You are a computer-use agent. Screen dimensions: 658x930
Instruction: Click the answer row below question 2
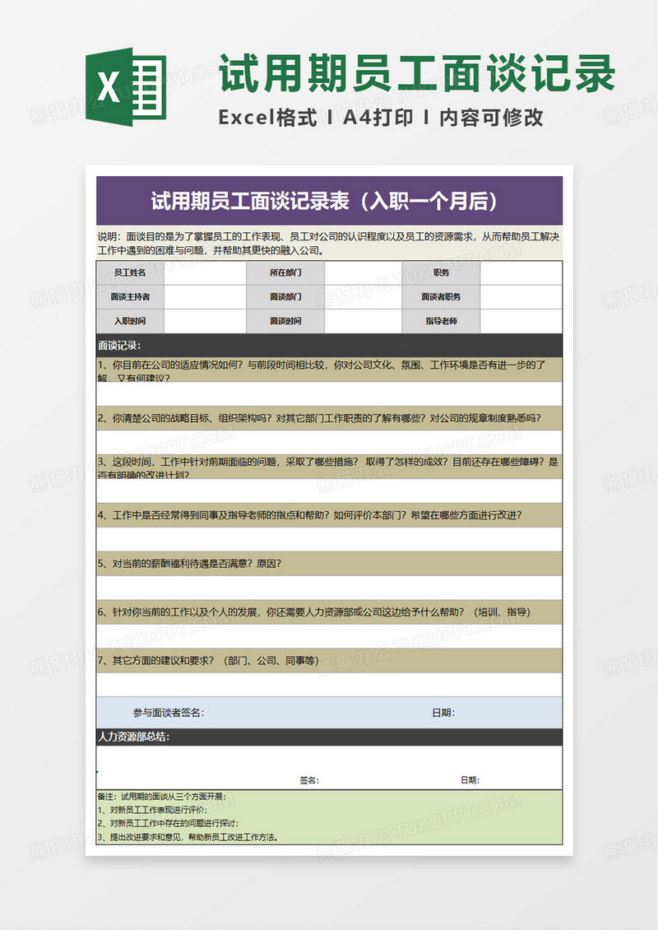329,443
